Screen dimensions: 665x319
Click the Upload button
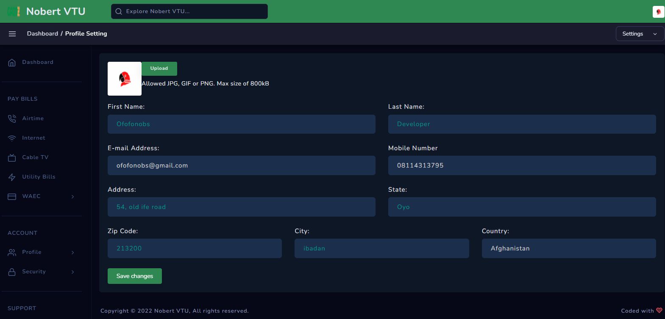click(159, 69)
